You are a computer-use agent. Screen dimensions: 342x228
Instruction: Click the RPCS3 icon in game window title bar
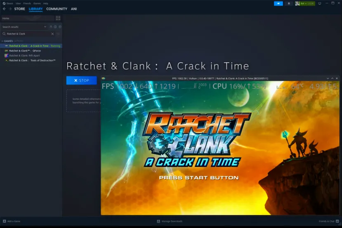104,78
